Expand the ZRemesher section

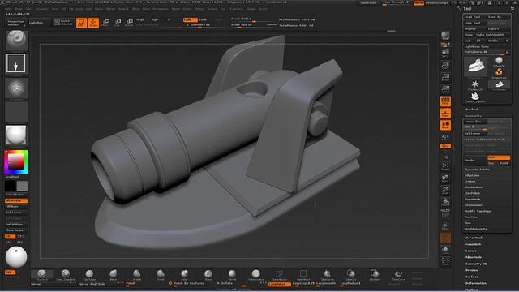coord(474,205)
